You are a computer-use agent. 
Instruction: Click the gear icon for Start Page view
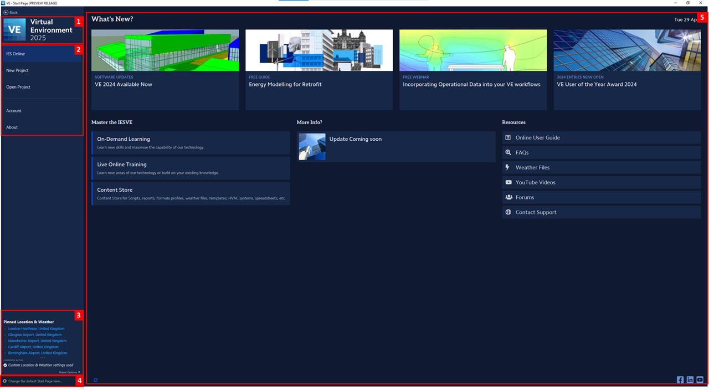4,381
